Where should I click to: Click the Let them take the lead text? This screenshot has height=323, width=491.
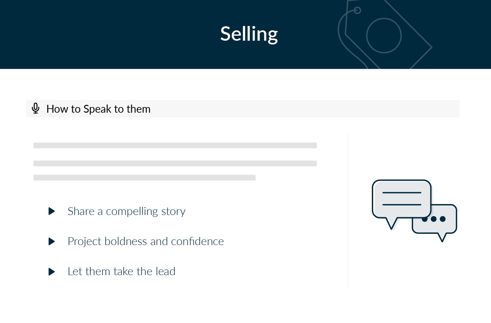coord(122,271)
